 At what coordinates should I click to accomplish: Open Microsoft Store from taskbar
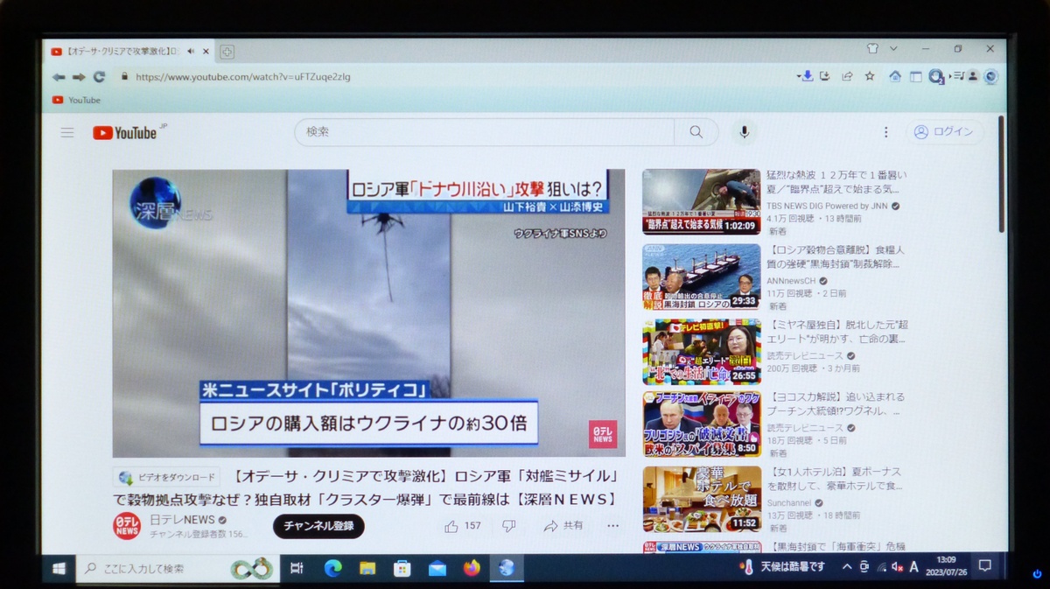tap(402, 569)
